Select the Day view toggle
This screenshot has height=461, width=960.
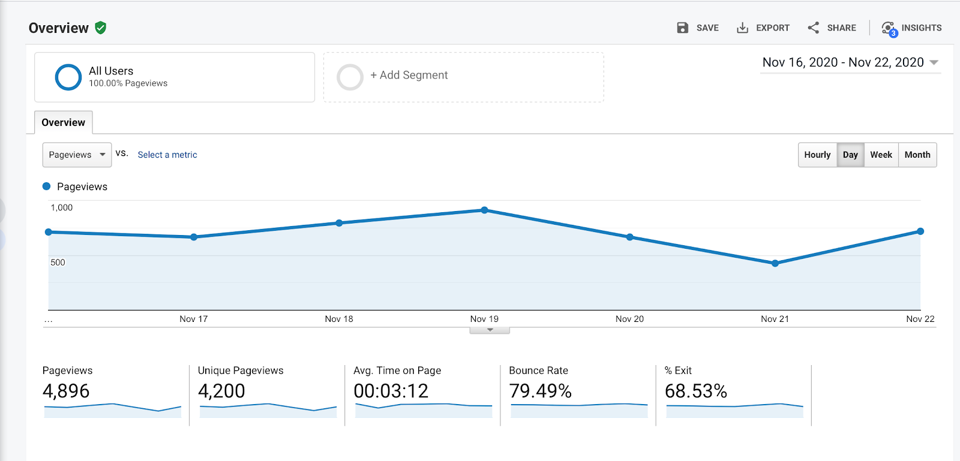pyautogui.click(x=850, y=155)
